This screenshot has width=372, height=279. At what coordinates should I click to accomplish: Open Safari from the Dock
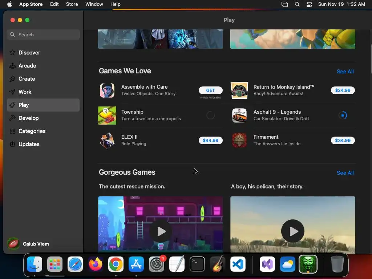[75, 264]
